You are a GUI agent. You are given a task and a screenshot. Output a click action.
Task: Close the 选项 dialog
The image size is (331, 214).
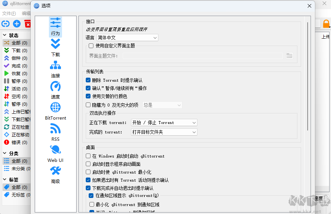309,6
